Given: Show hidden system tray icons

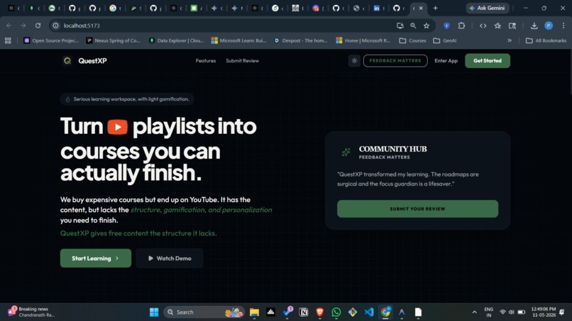Looking at the screenshot, I should (474, 312).
